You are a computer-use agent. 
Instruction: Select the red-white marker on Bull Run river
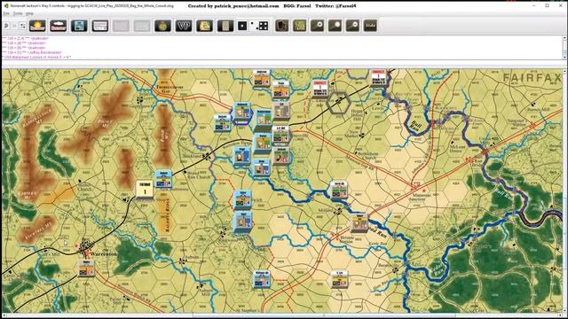pos(379,79)
